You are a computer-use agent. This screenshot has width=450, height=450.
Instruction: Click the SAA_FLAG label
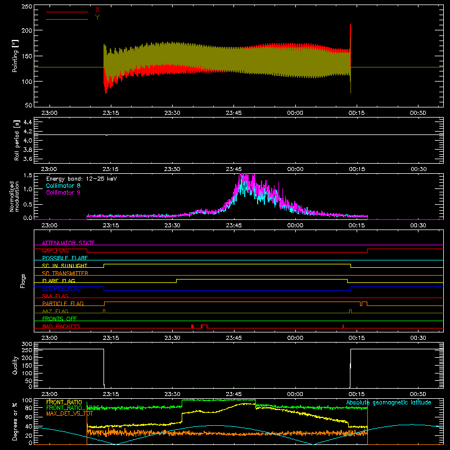coord(55,296)
